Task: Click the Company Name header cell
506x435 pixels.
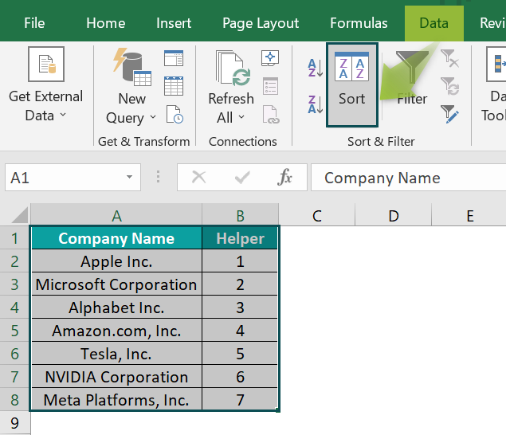Action: [116, 238]
